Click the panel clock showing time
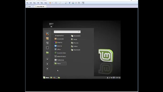163x92 pixels. tap(117, 78)
